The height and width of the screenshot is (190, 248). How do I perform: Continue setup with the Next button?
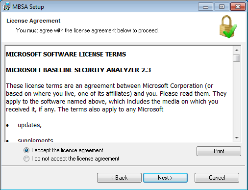pos(165,178)
